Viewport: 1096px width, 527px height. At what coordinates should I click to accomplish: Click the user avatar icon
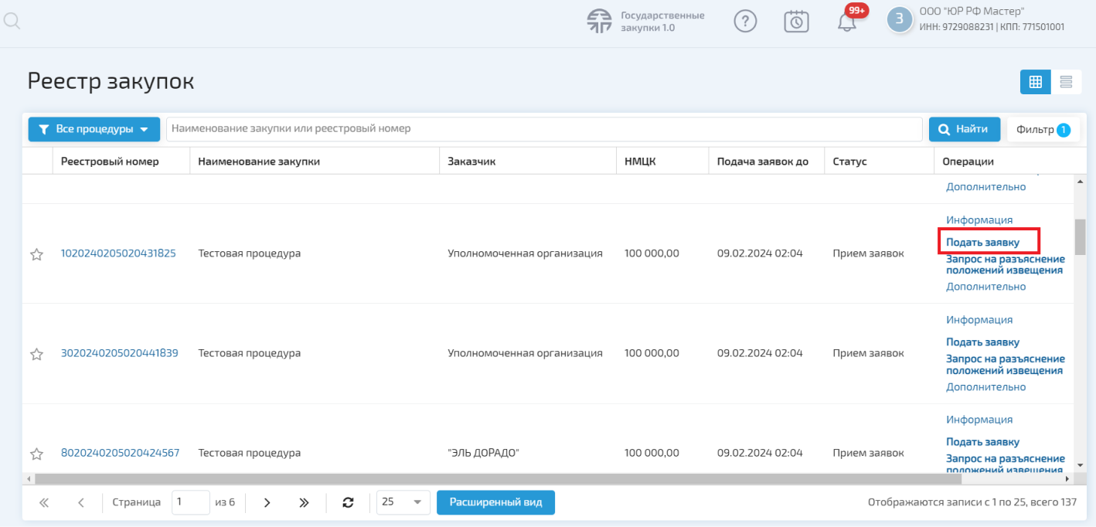(x=900, y=20)
